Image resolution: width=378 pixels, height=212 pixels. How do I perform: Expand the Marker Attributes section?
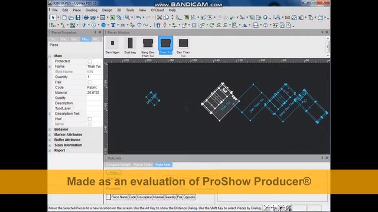click(50, 135)
